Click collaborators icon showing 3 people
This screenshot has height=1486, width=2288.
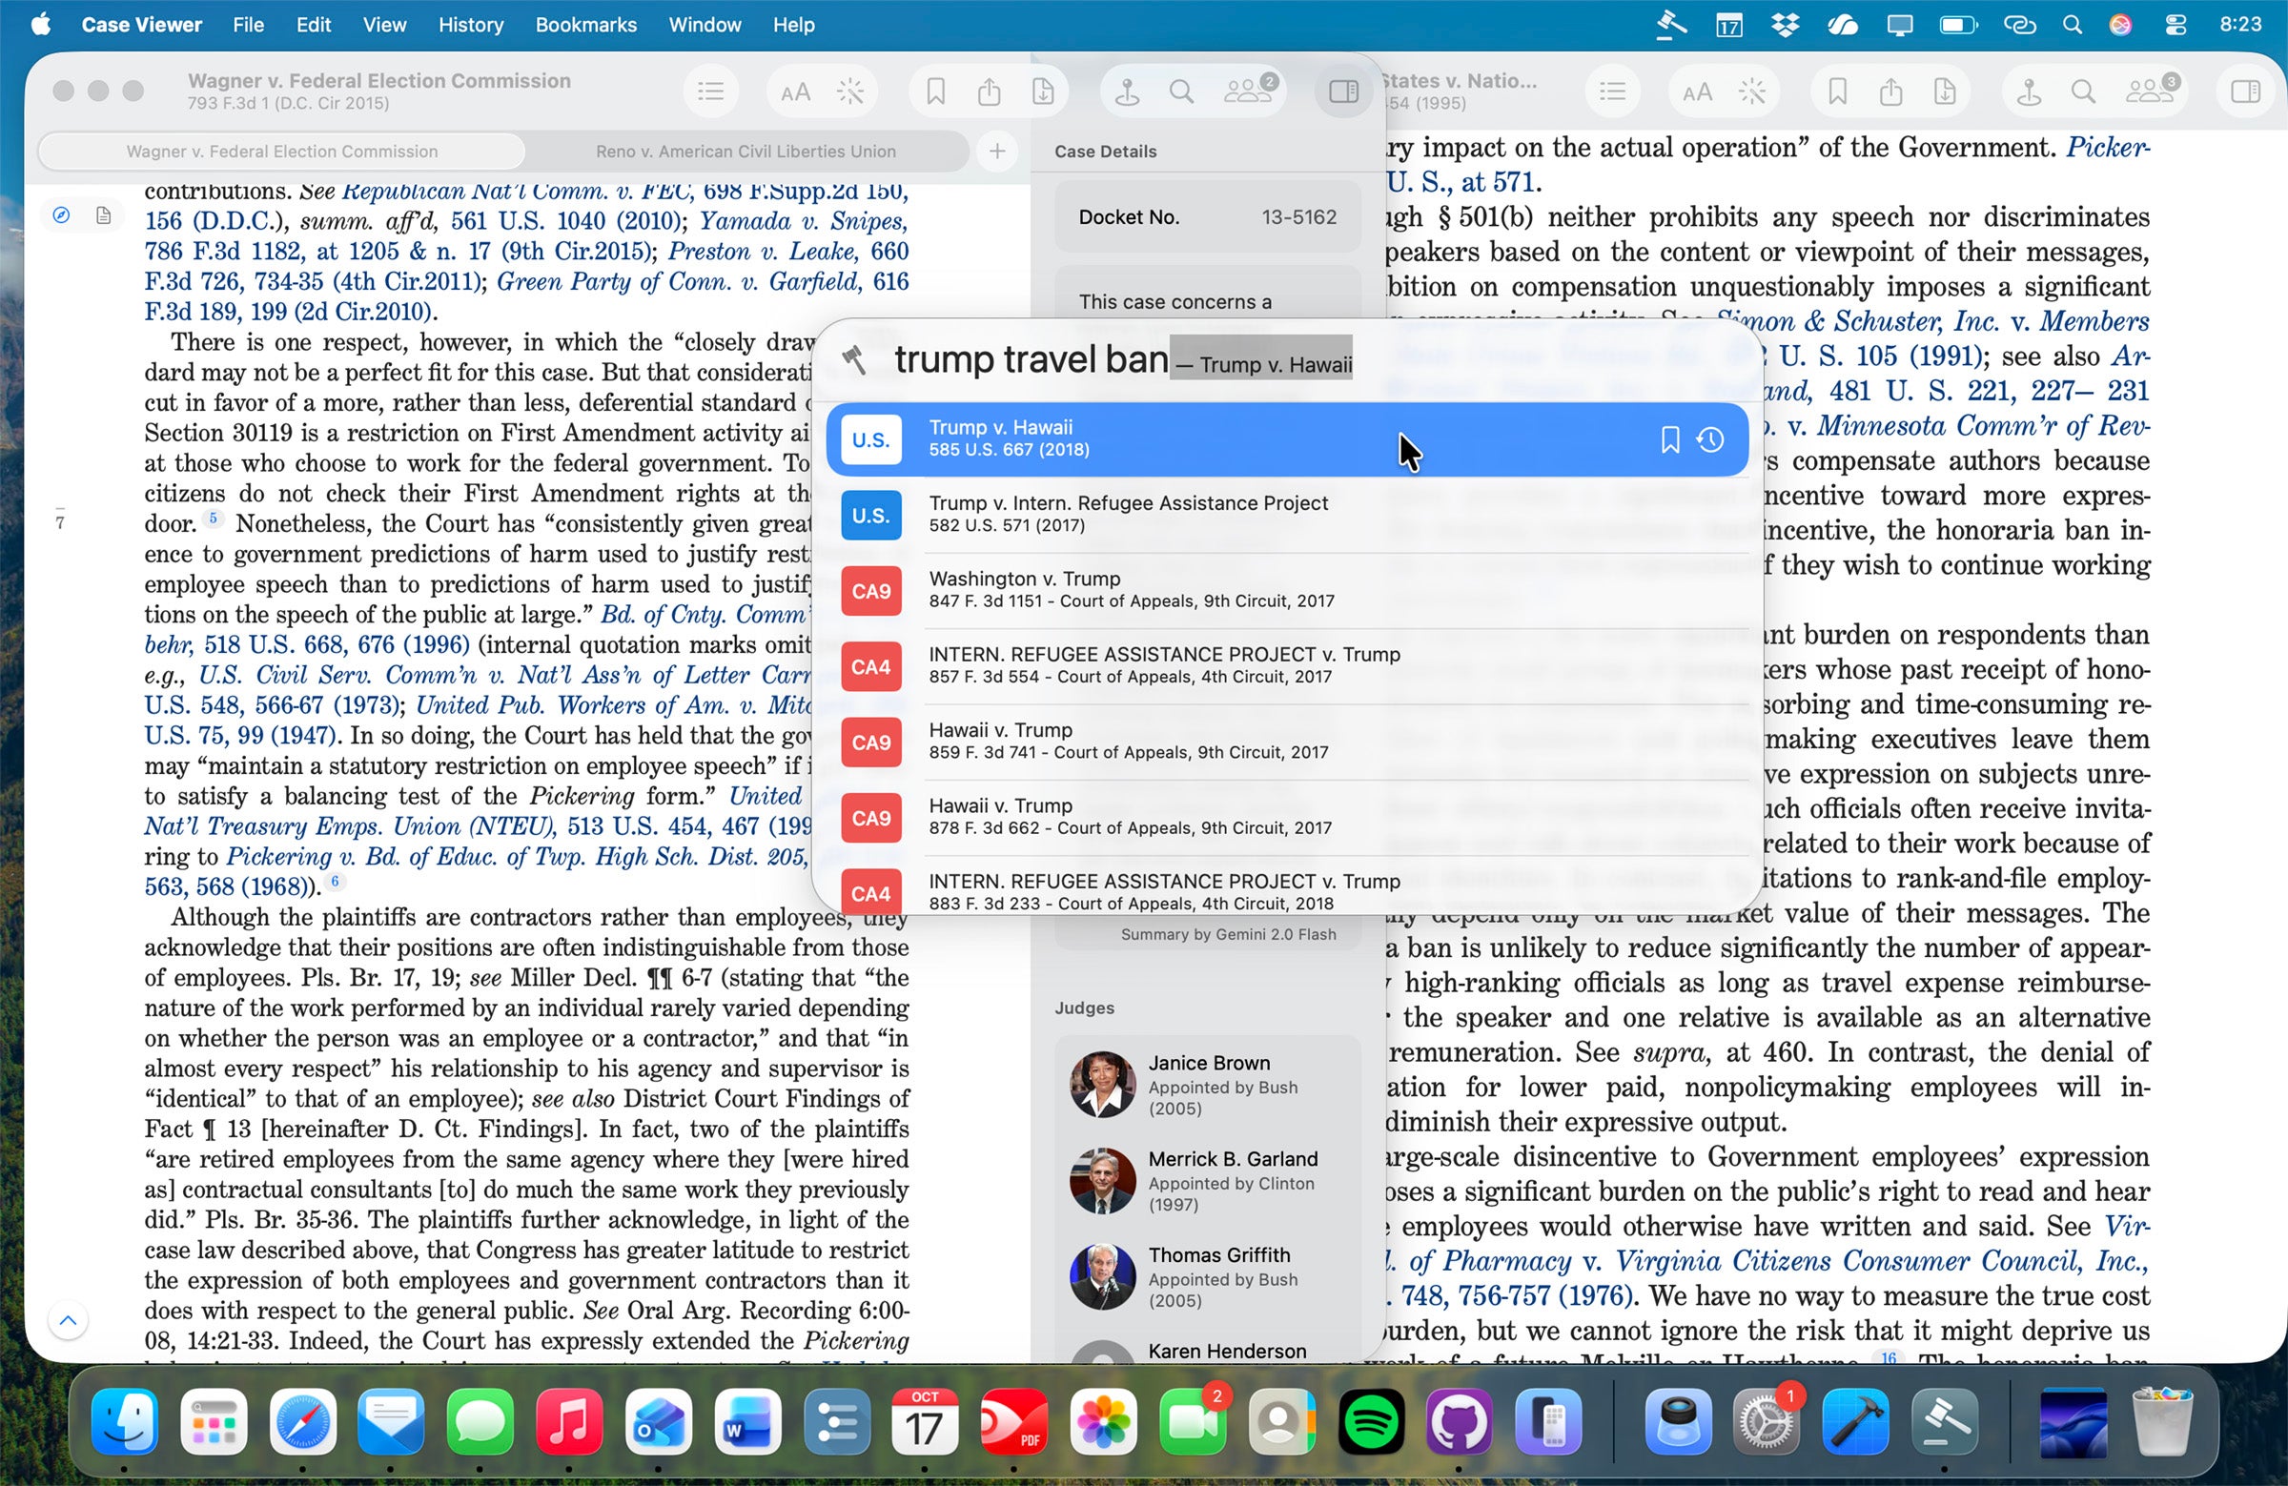coord(2151,91)
